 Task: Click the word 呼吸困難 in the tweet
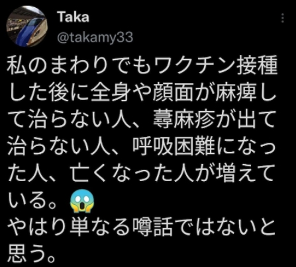pyautogui.click(x=173, y=146)
